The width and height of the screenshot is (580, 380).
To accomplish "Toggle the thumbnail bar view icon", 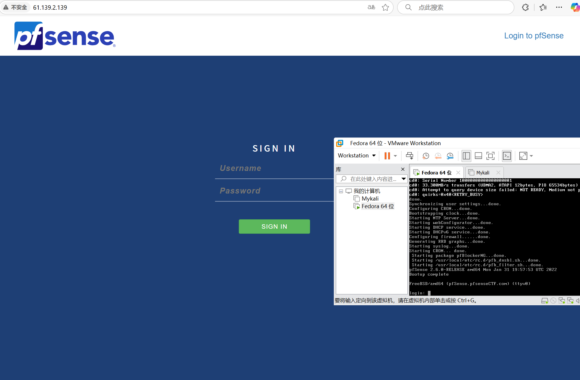I will point(478,156).
